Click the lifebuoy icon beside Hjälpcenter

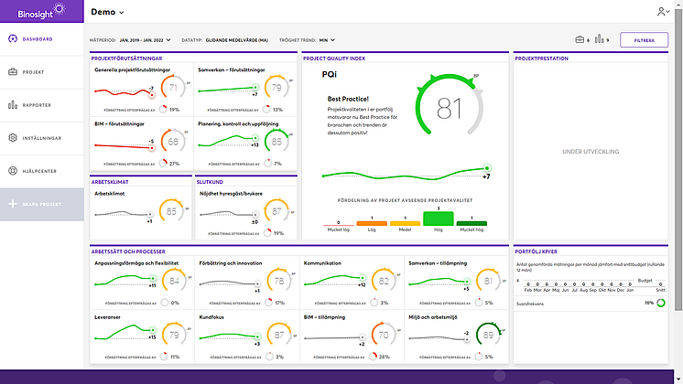click(13, 171)
